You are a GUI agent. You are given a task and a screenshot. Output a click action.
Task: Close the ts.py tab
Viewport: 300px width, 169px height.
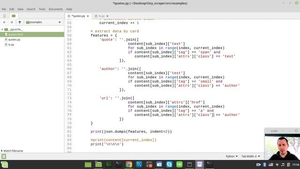(x=107, y=16)
